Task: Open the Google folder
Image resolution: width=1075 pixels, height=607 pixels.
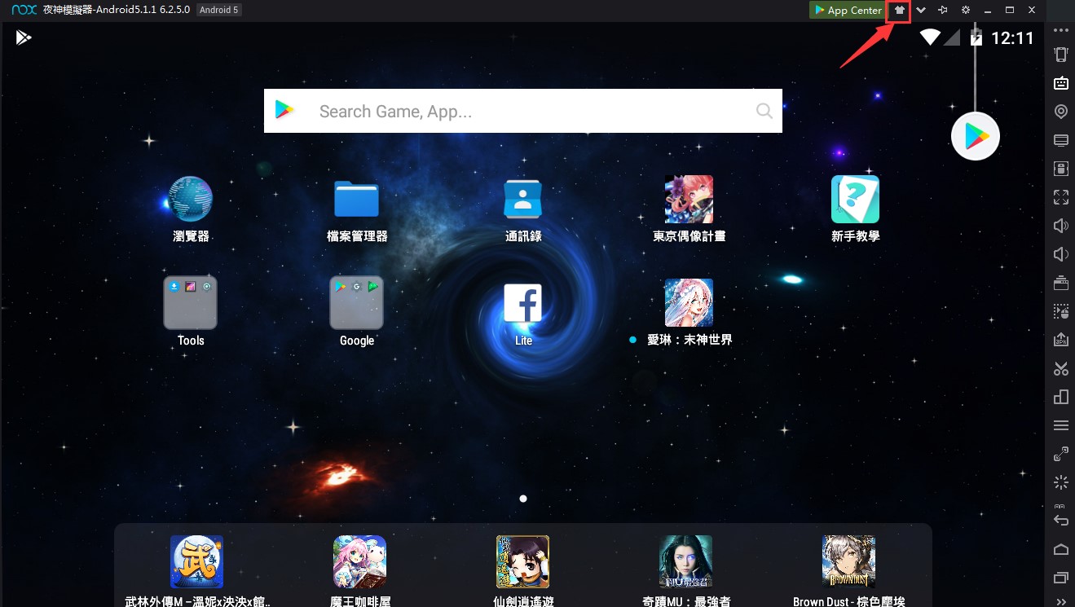Action: coord(357,312)
